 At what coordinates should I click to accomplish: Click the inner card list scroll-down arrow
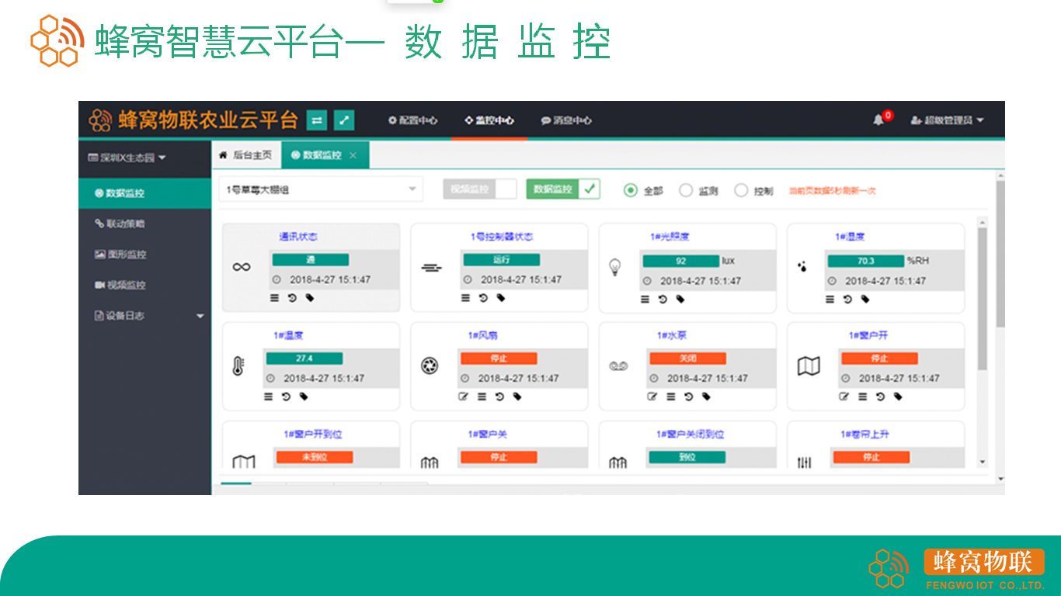tap(983, 462)
